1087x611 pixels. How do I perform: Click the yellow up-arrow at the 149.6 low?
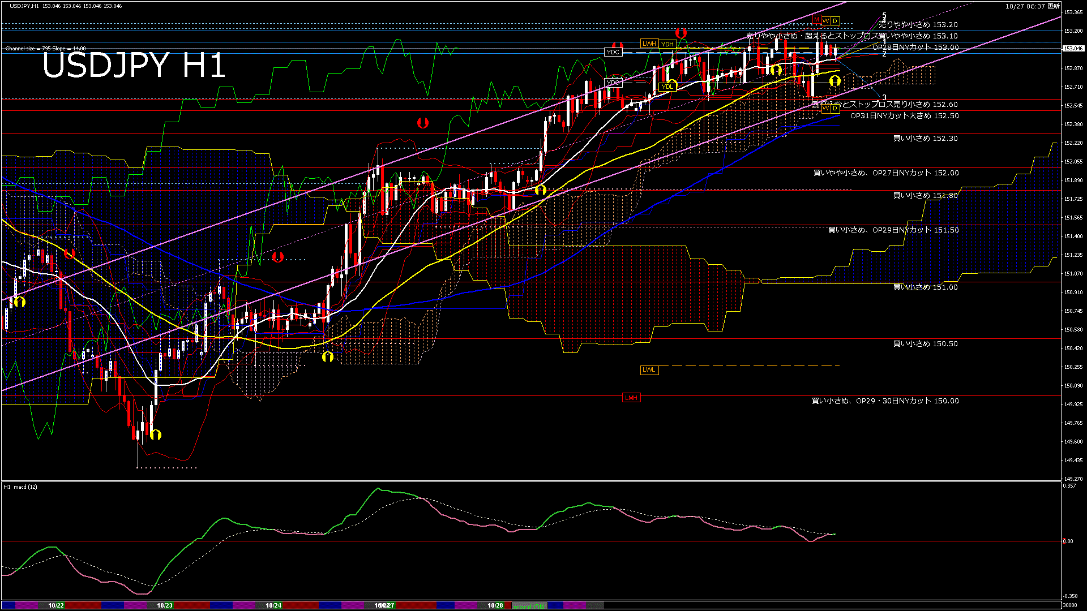pyautogui.click(x=156, y=434)
